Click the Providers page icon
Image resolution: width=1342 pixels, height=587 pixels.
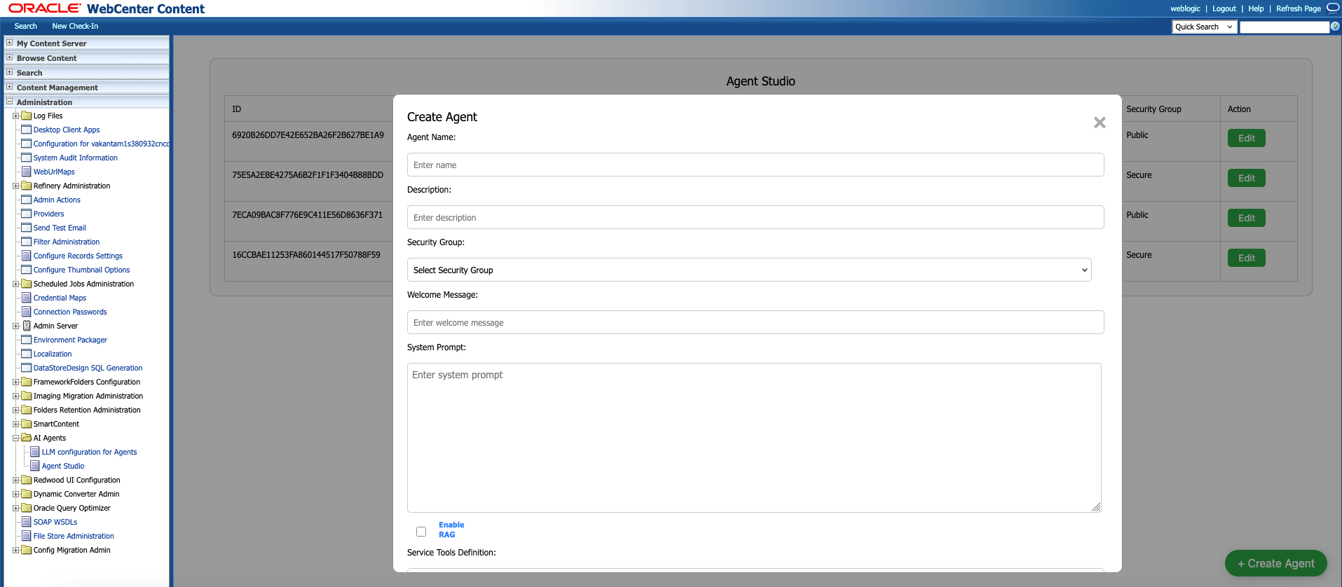pyautogui.click(x=27, y=214)
